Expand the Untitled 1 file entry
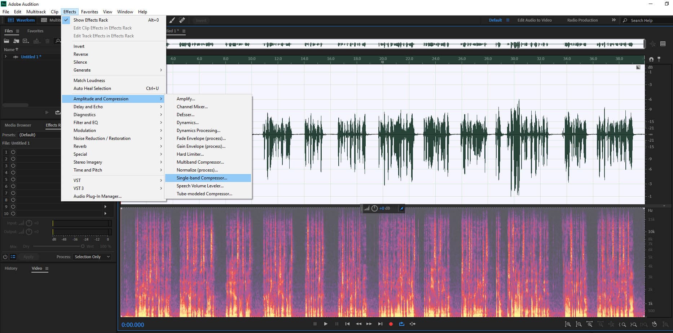This screenshot has width=673, height=333. (5, 57)
